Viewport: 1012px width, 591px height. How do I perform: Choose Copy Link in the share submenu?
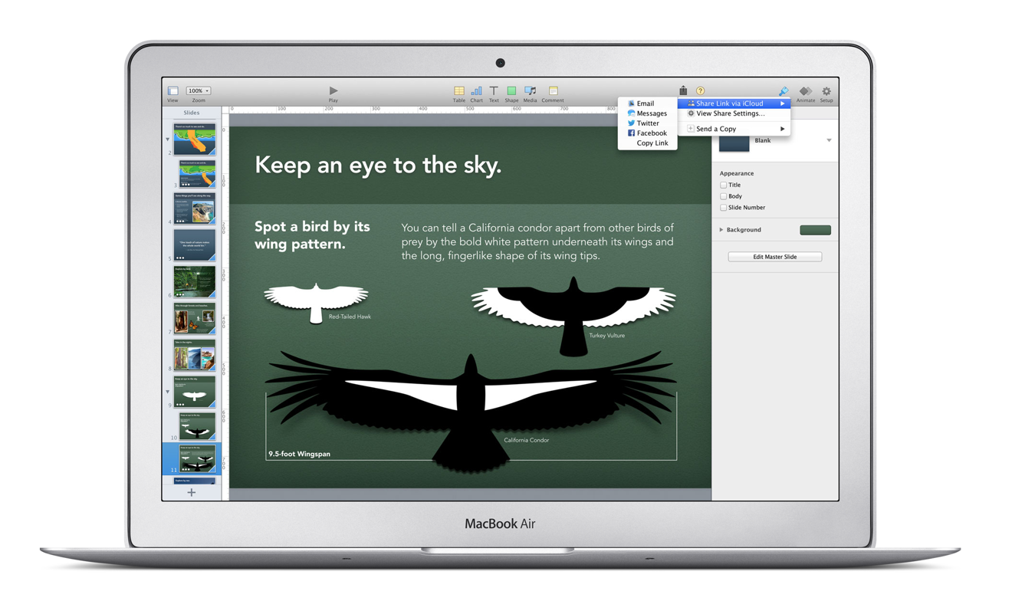647,143
